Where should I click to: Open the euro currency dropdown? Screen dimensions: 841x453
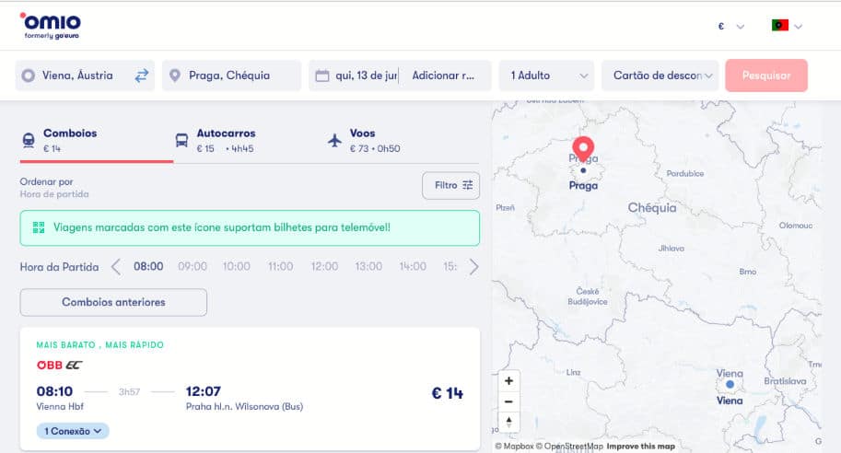click(x=731, y=27)
